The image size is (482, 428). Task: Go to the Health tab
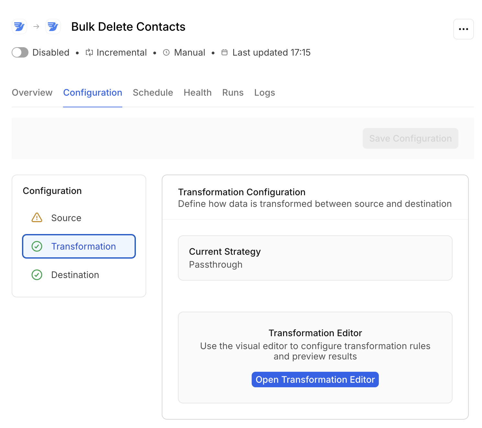click(197, 93)
